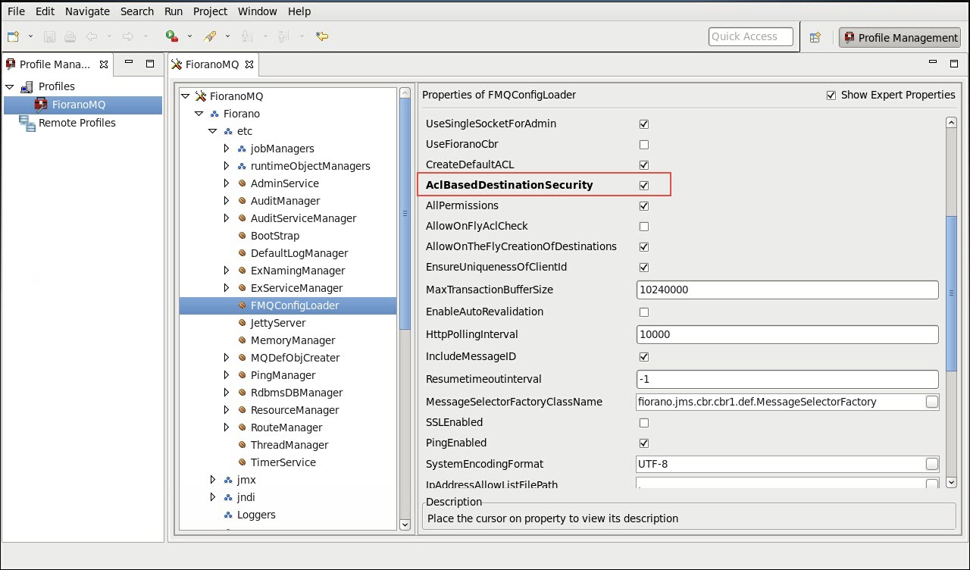970x570 pixels.
Task: Expand the jobManagers tree node
Action: pos(227,149)
